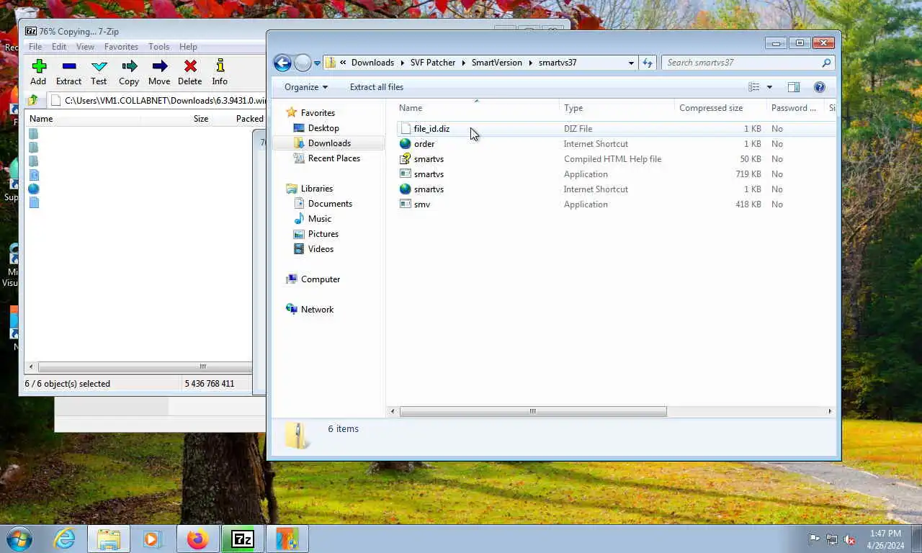The image size is (922, 553).
Task: Open Windows Media Player taskbar icon
Action: [x=152, y=539]
